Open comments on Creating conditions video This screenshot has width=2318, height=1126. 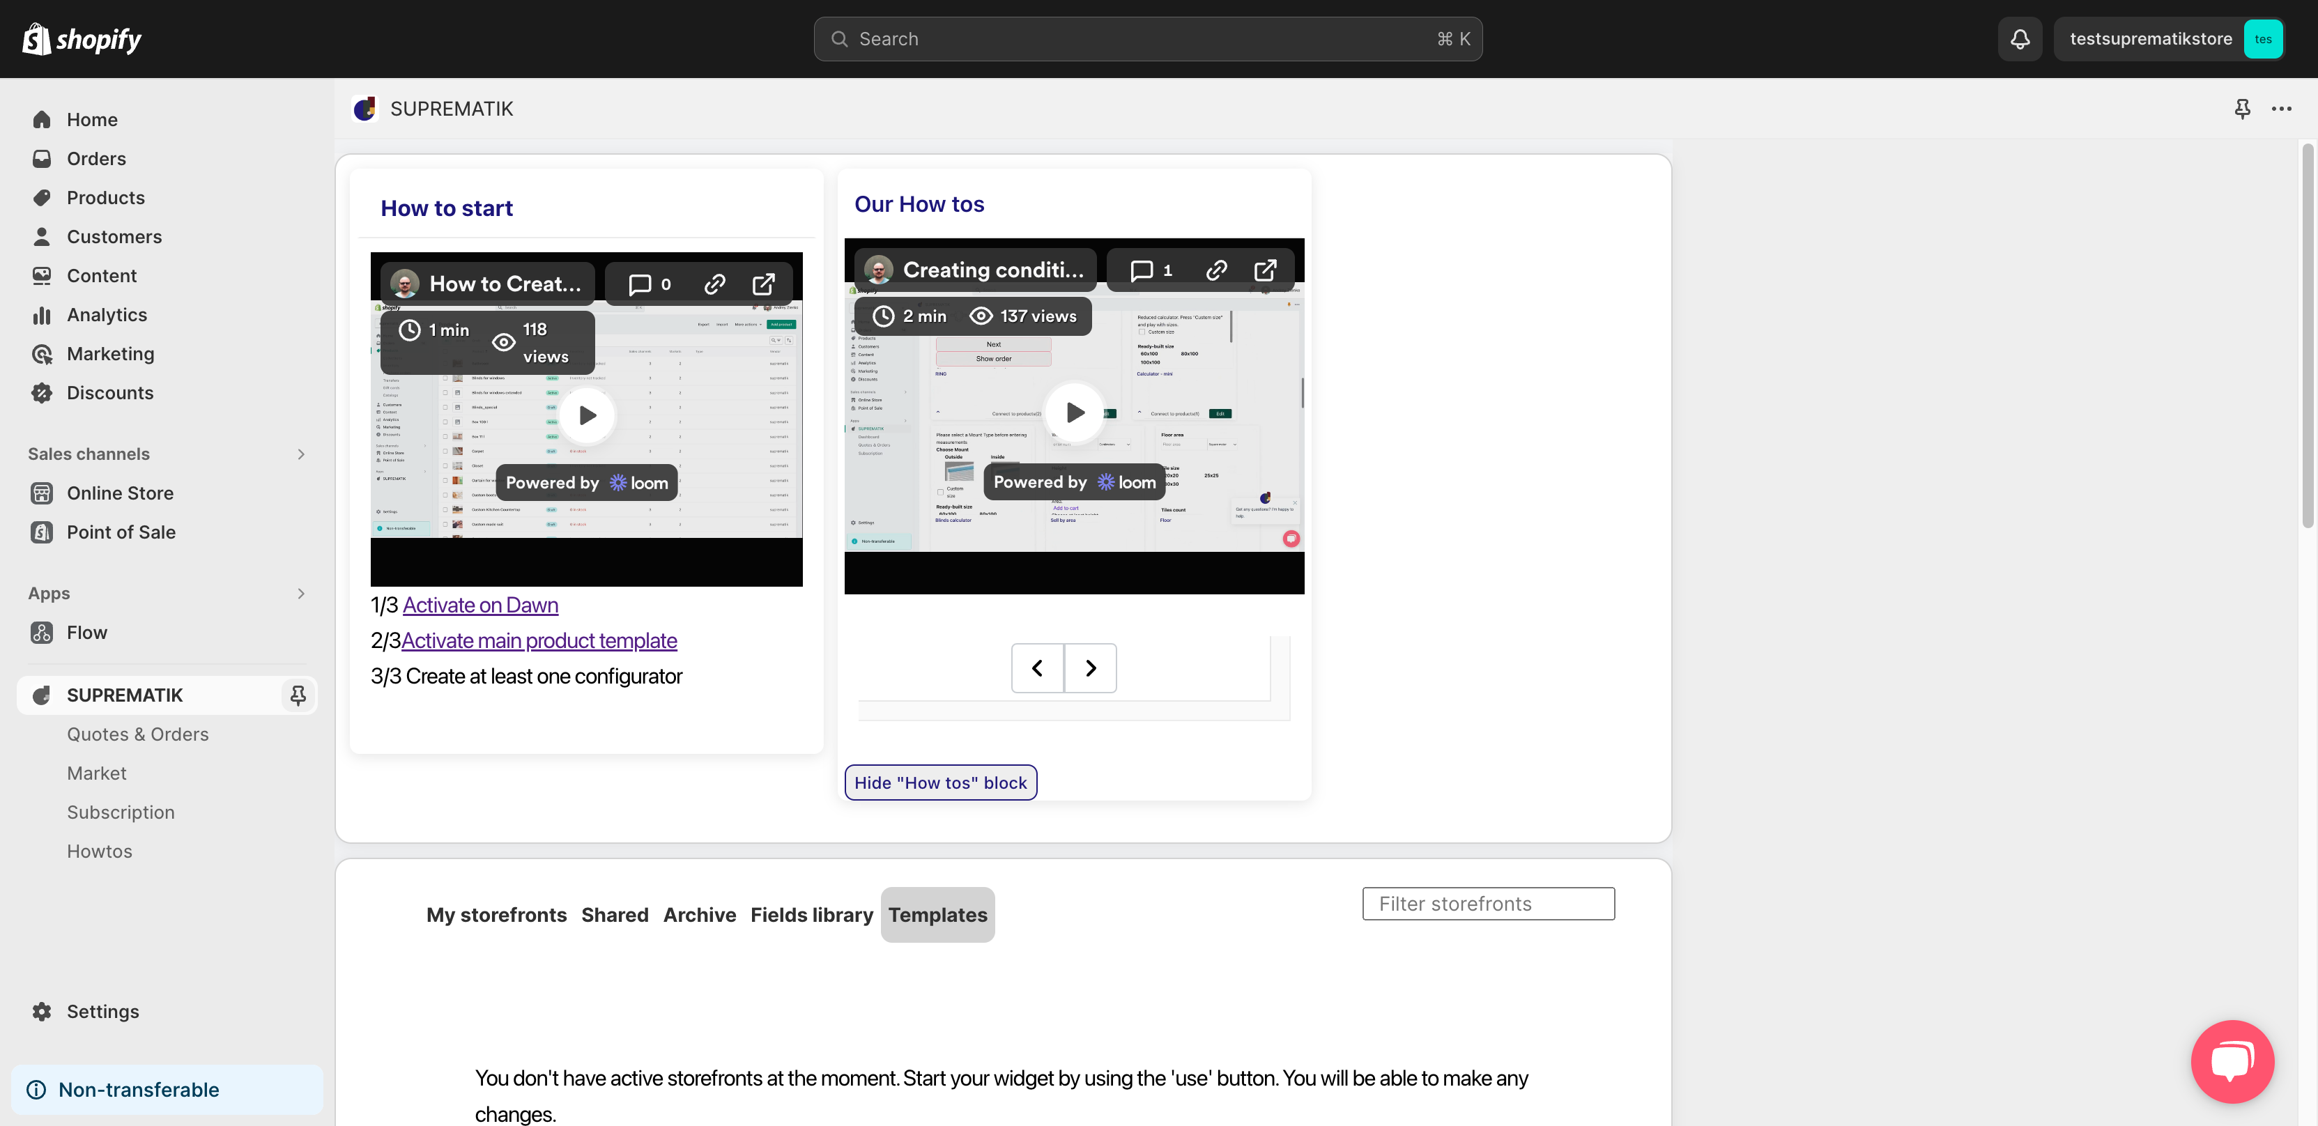coord(1152,270)
